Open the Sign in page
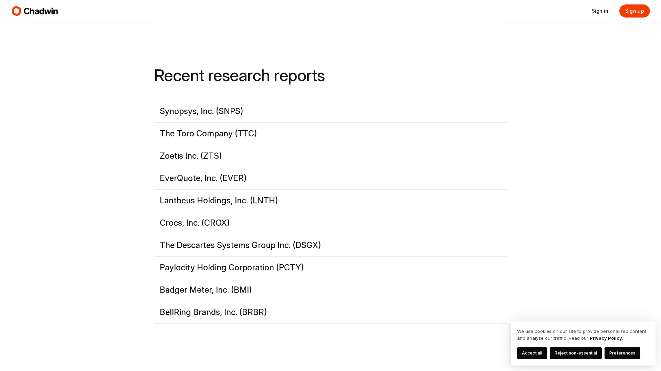Image resolution: width=661 pixels, height=371 pixels. (600, 11)
